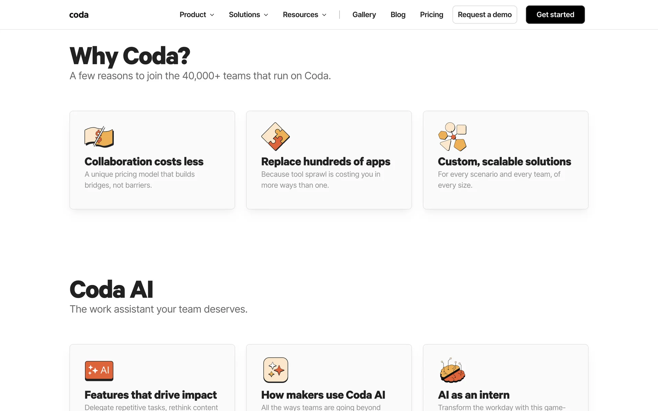Click the orange AI sparkle badge icon
Screen dimensions: 658x411
(99, 371)
